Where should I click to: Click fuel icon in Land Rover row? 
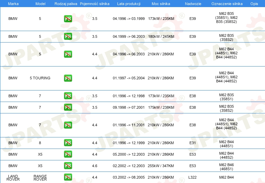[x=68, y=177]
